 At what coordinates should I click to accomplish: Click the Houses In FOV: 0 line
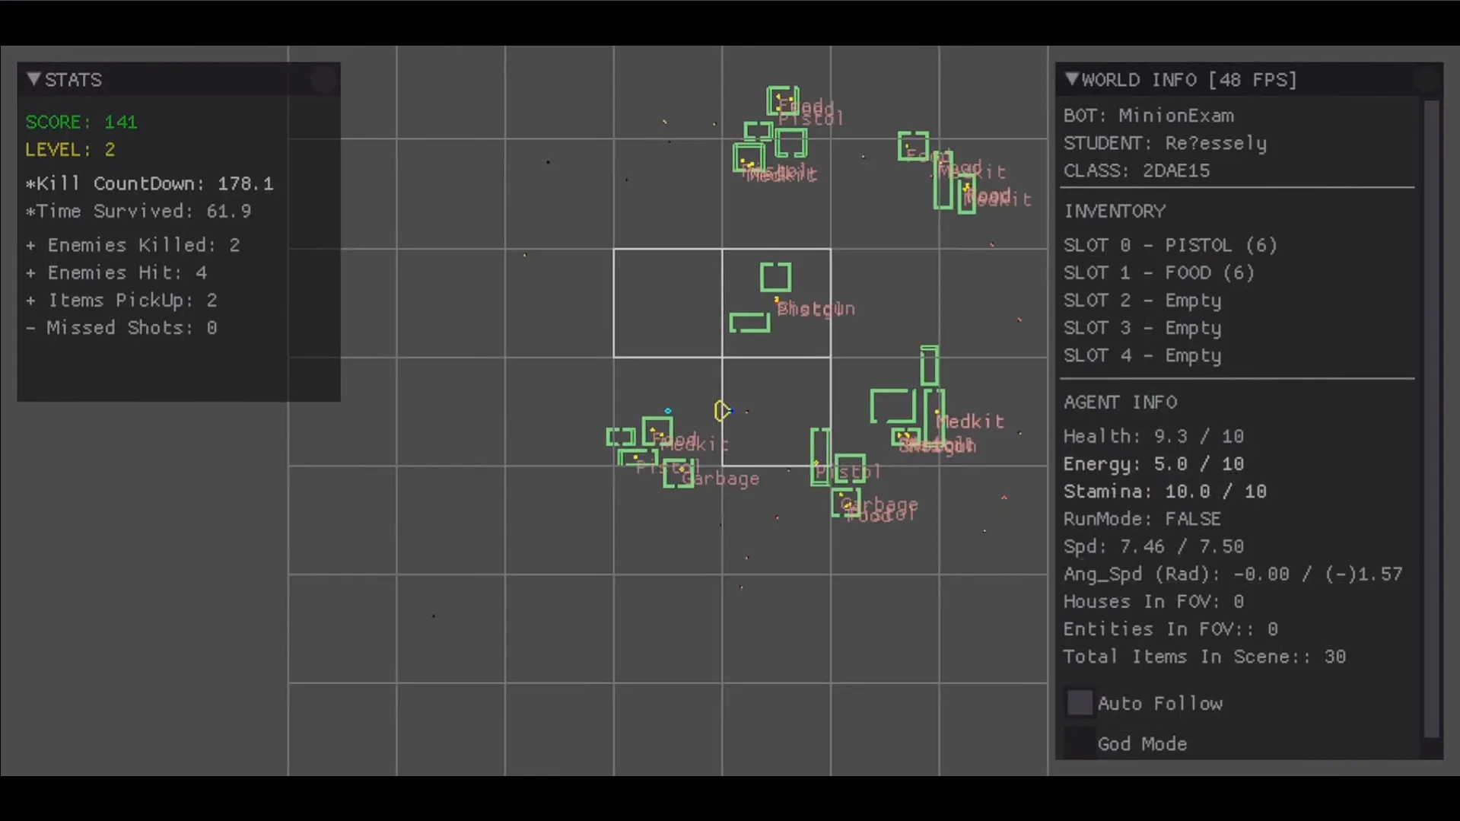point(1153,601)
